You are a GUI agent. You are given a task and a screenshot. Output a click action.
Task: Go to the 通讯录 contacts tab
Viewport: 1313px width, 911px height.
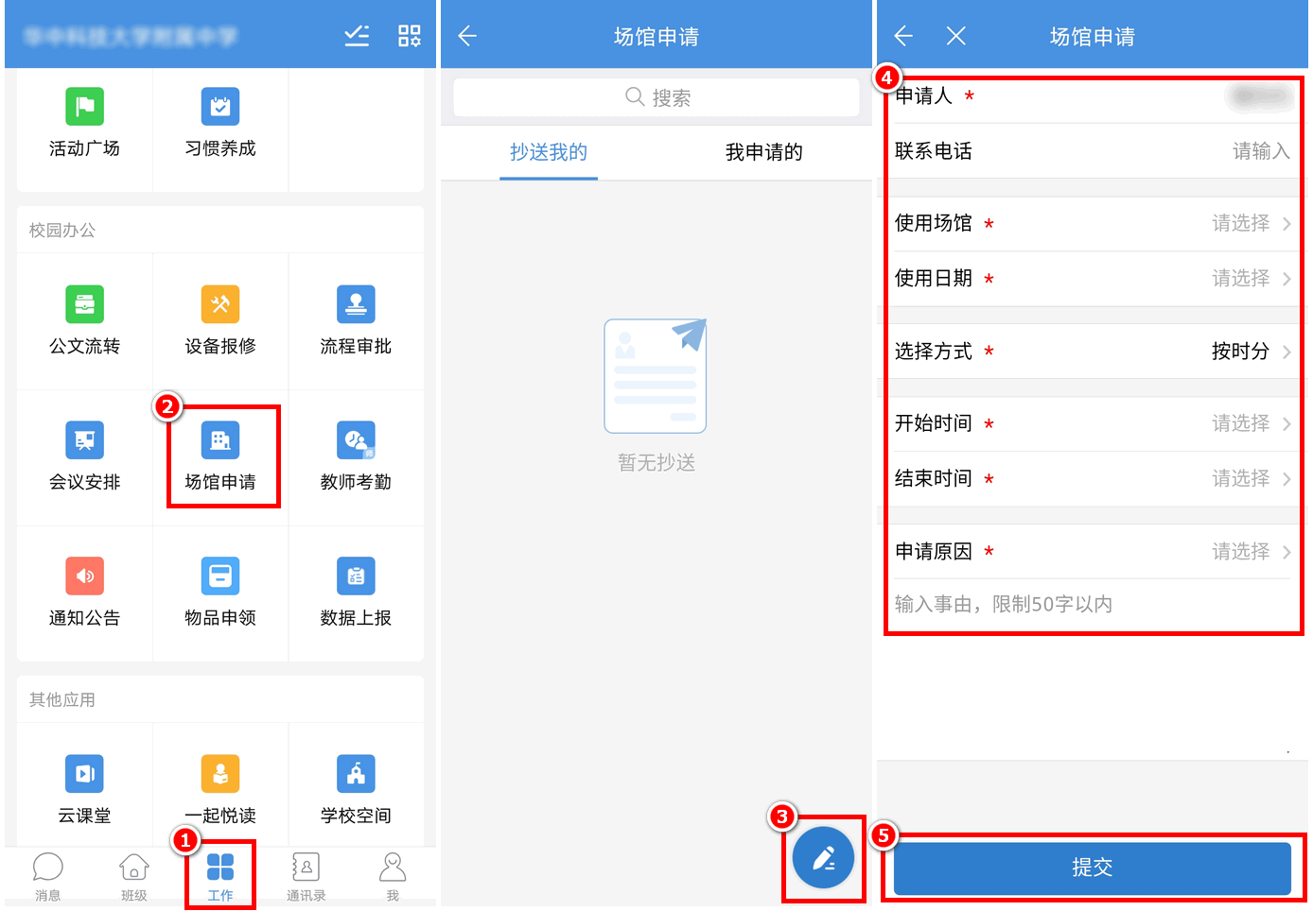tap(306, 876)
